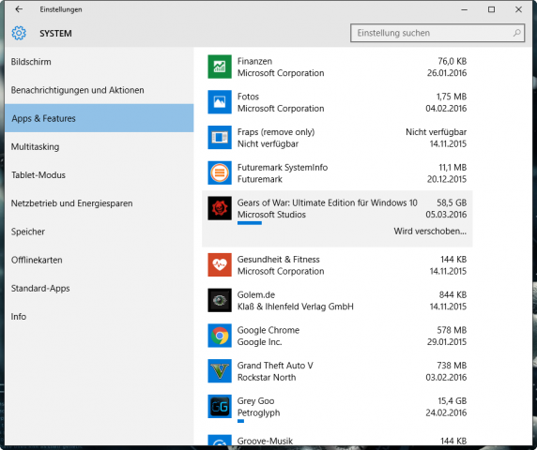Click the Einstellungen window title
This screenshot has height=450, width=537.
coord(61,9)
